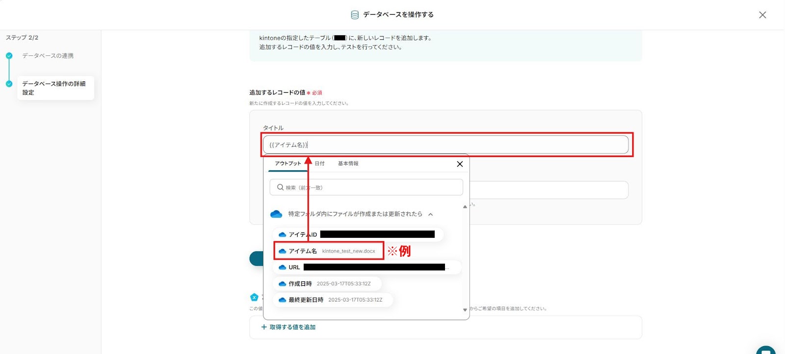Screen dimensions: 785x354
Task: Select the データベース操作の詳細設定 step
Action: 55,88
